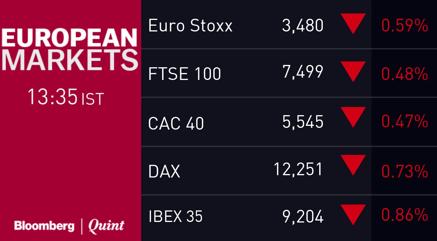Click the FTSE 100 value 7,499
The width and height of the screenshot is (437, 241).
point(303,72)
